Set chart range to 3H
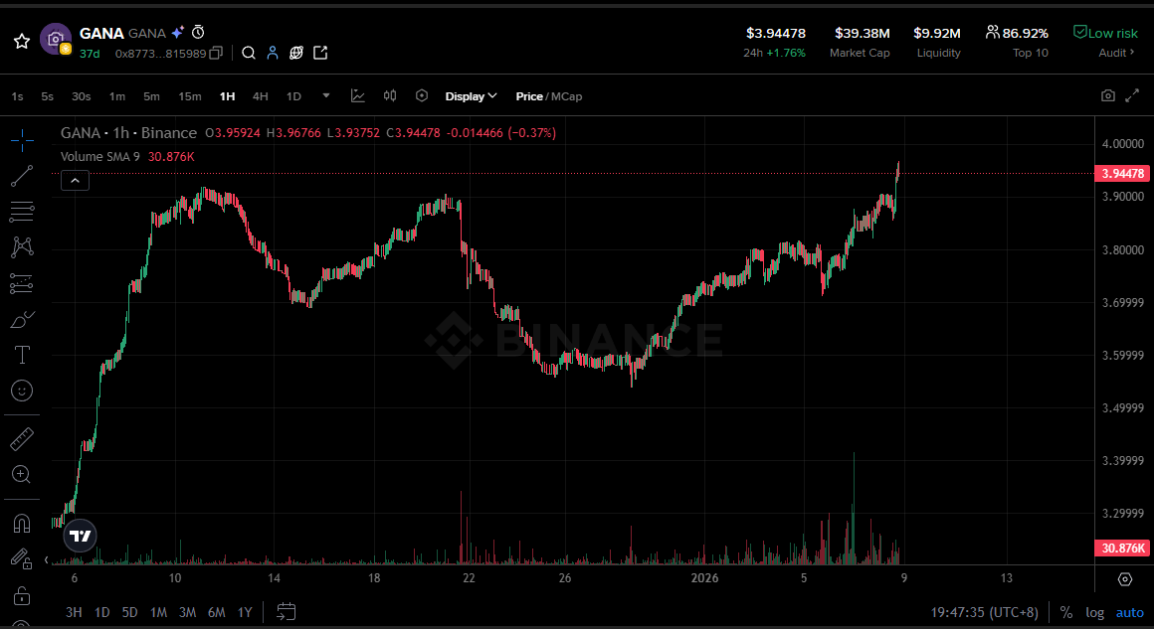 [x=74, y=611]
